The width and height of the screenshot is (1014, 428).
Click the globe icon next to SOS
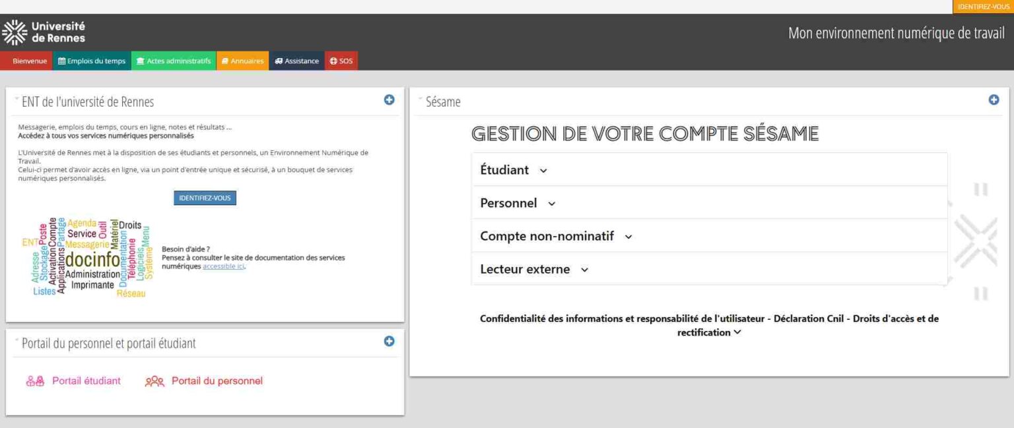point(334,61)
